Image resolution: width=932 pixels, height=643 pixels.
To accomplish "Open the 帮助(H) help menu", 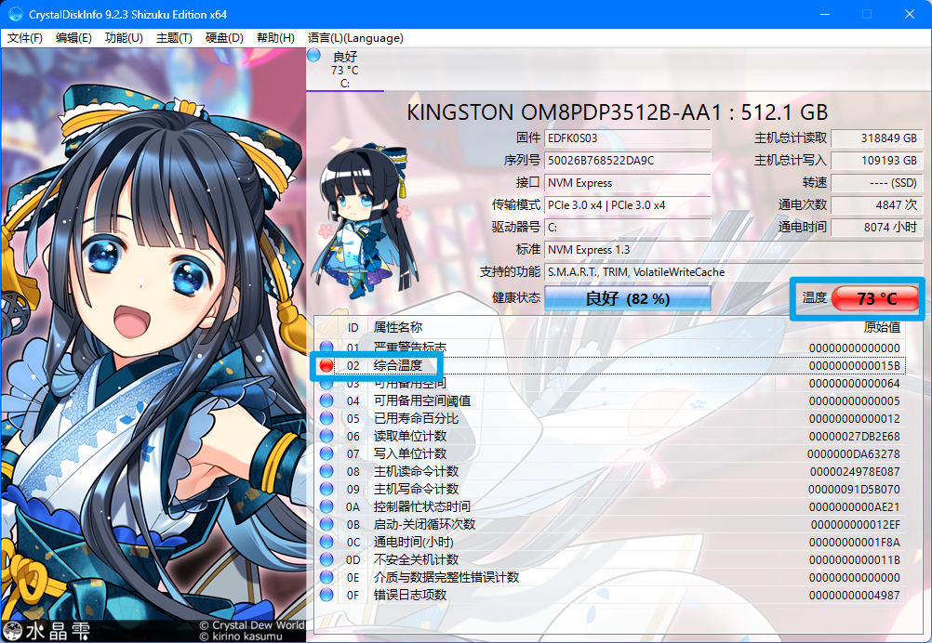I will point(274,38).
